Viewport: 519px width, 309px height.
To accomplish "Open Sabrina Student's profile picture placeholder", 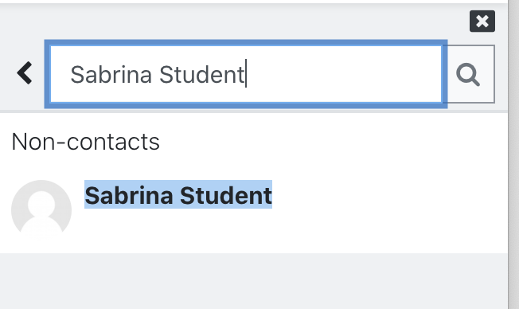I will 41,210.
